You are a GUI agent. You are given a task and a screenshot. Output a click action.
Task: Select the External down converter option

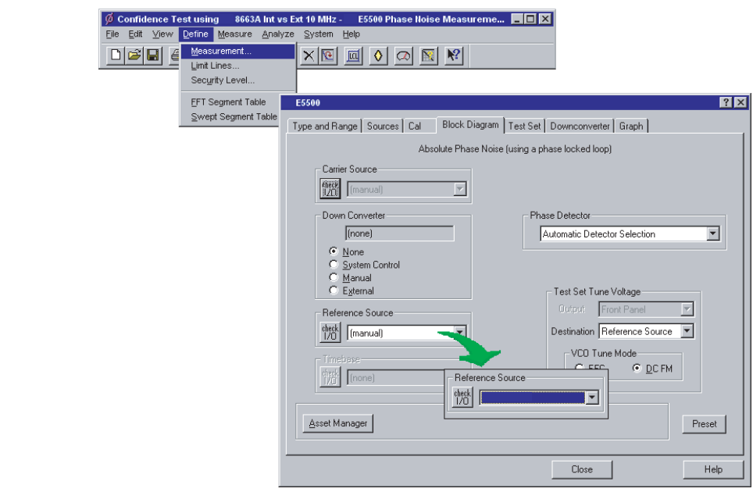click(x=334, y=290)
